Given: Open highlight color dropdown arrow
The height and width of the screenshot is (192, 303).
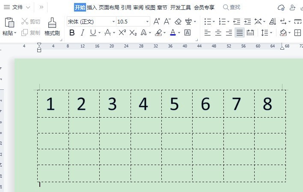Looking at the screenshot, I should (x=165, y=32).
